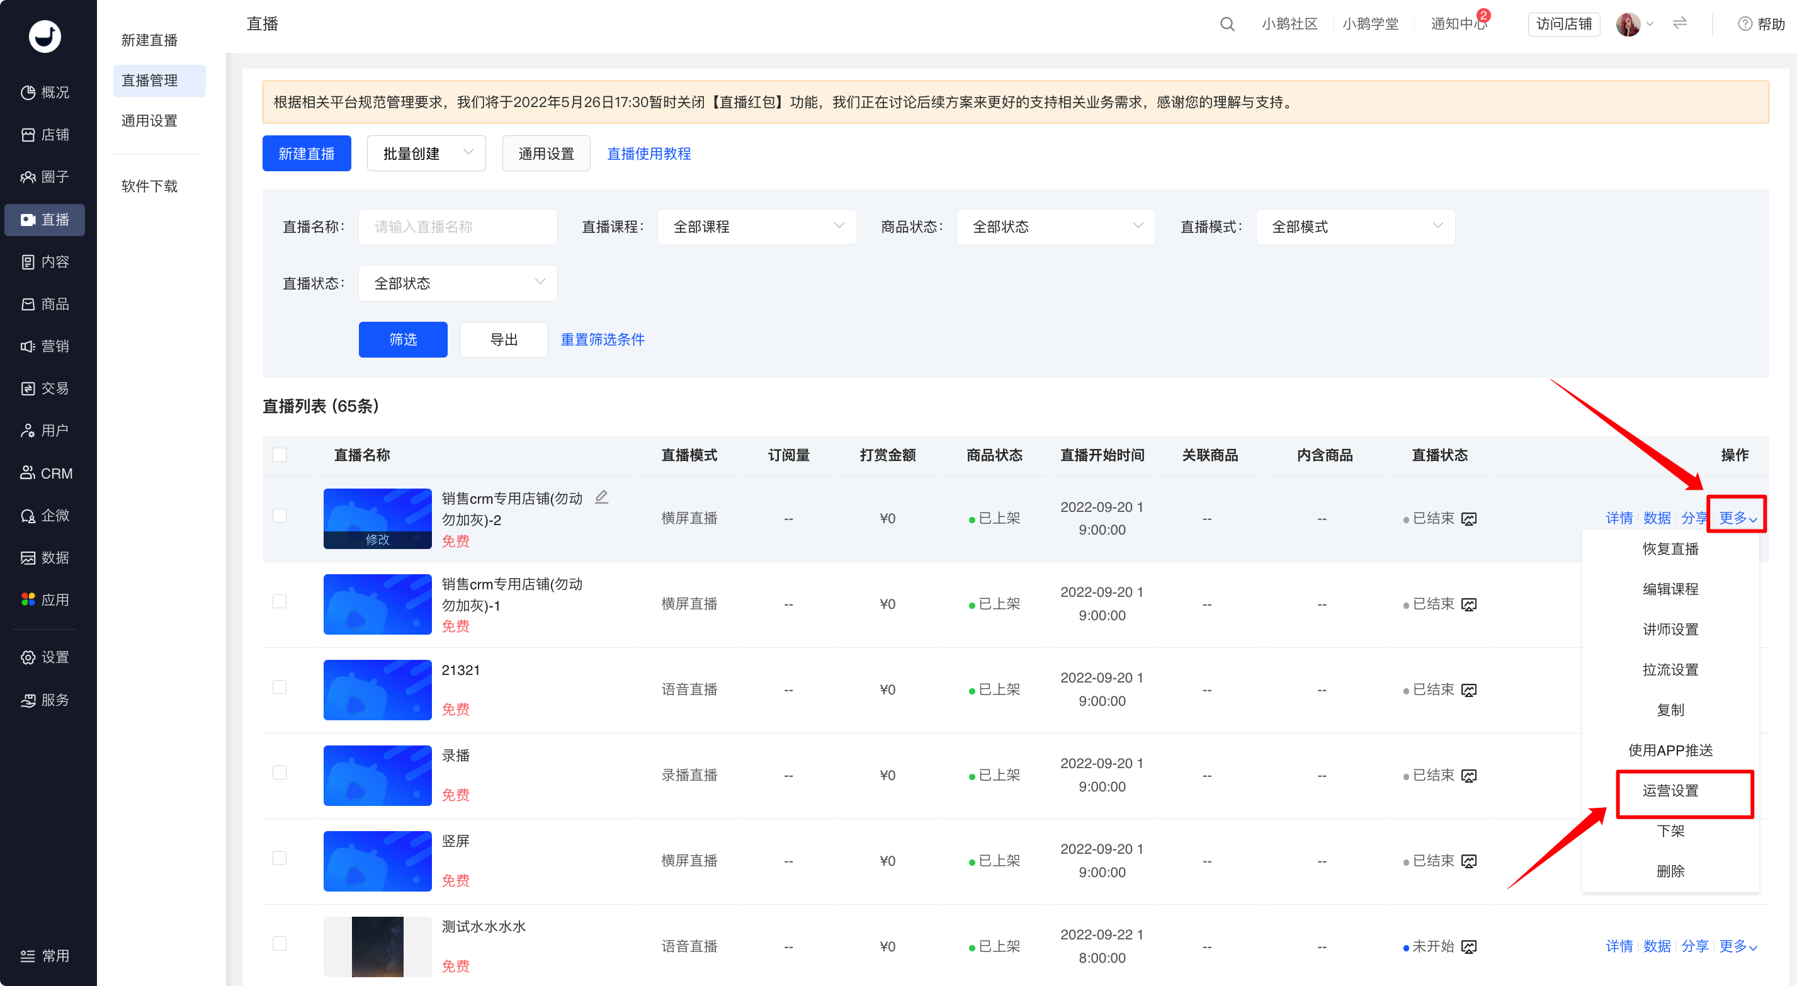Open the 直播状态 全部状态 dropdown
The height and width of the screenshot is (986, 1797).
[x=458, y=283]
